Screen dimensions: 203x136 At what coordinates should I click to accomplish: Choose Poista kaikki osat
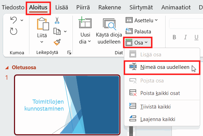tap(162, 93)
